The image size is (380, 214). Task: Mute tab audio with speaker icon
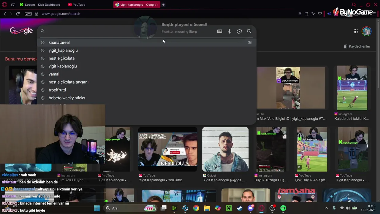click(329, 14)
